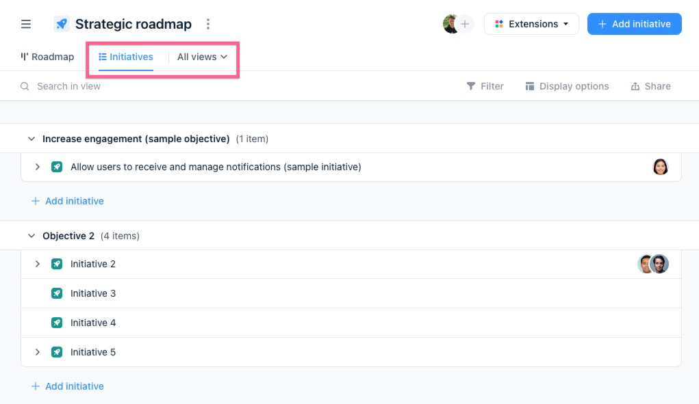This screenshot has width=699, height=404.
Task: Click the notifications initiative rocket icon
Action: point(57,167)
